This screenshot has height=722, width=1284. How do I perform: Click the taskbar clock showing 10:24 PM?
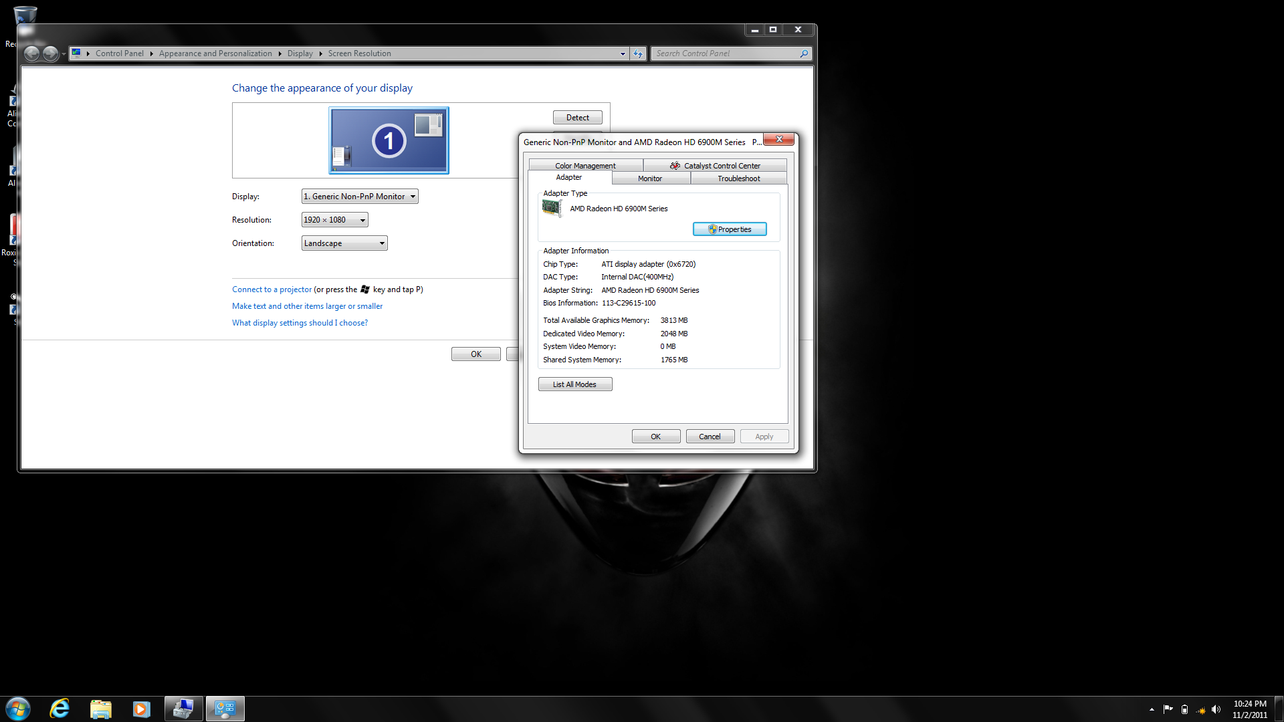click(1250, 709)
